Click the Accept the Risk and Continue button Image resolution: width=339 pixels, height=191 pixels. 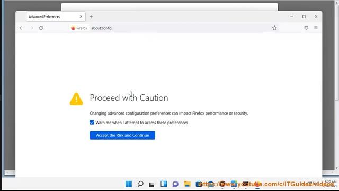point(122,135)
